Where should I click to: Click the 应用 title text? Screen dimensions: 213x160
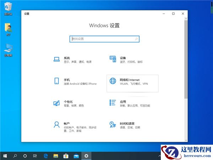coord(123,102)
